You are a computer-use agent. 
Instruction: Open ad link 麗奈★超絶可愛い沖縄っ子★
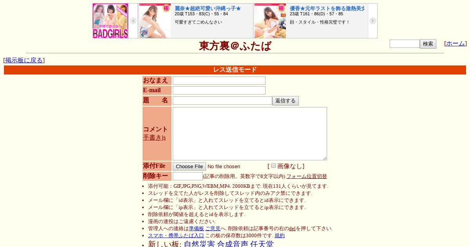208,8
